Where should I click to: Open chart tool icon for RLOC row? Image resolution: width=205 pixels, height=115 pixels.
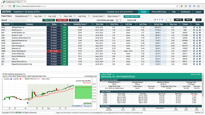197,30
